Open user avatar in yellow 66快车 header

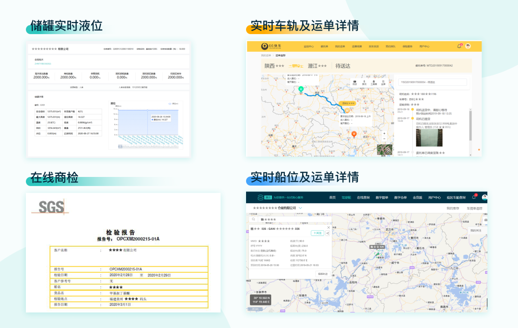pos(468,46)
